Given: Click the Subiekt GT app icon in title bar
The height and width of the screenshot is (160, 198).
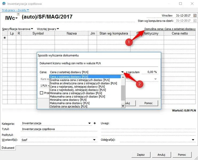Looking at the screenshot, I should point(4,3).
